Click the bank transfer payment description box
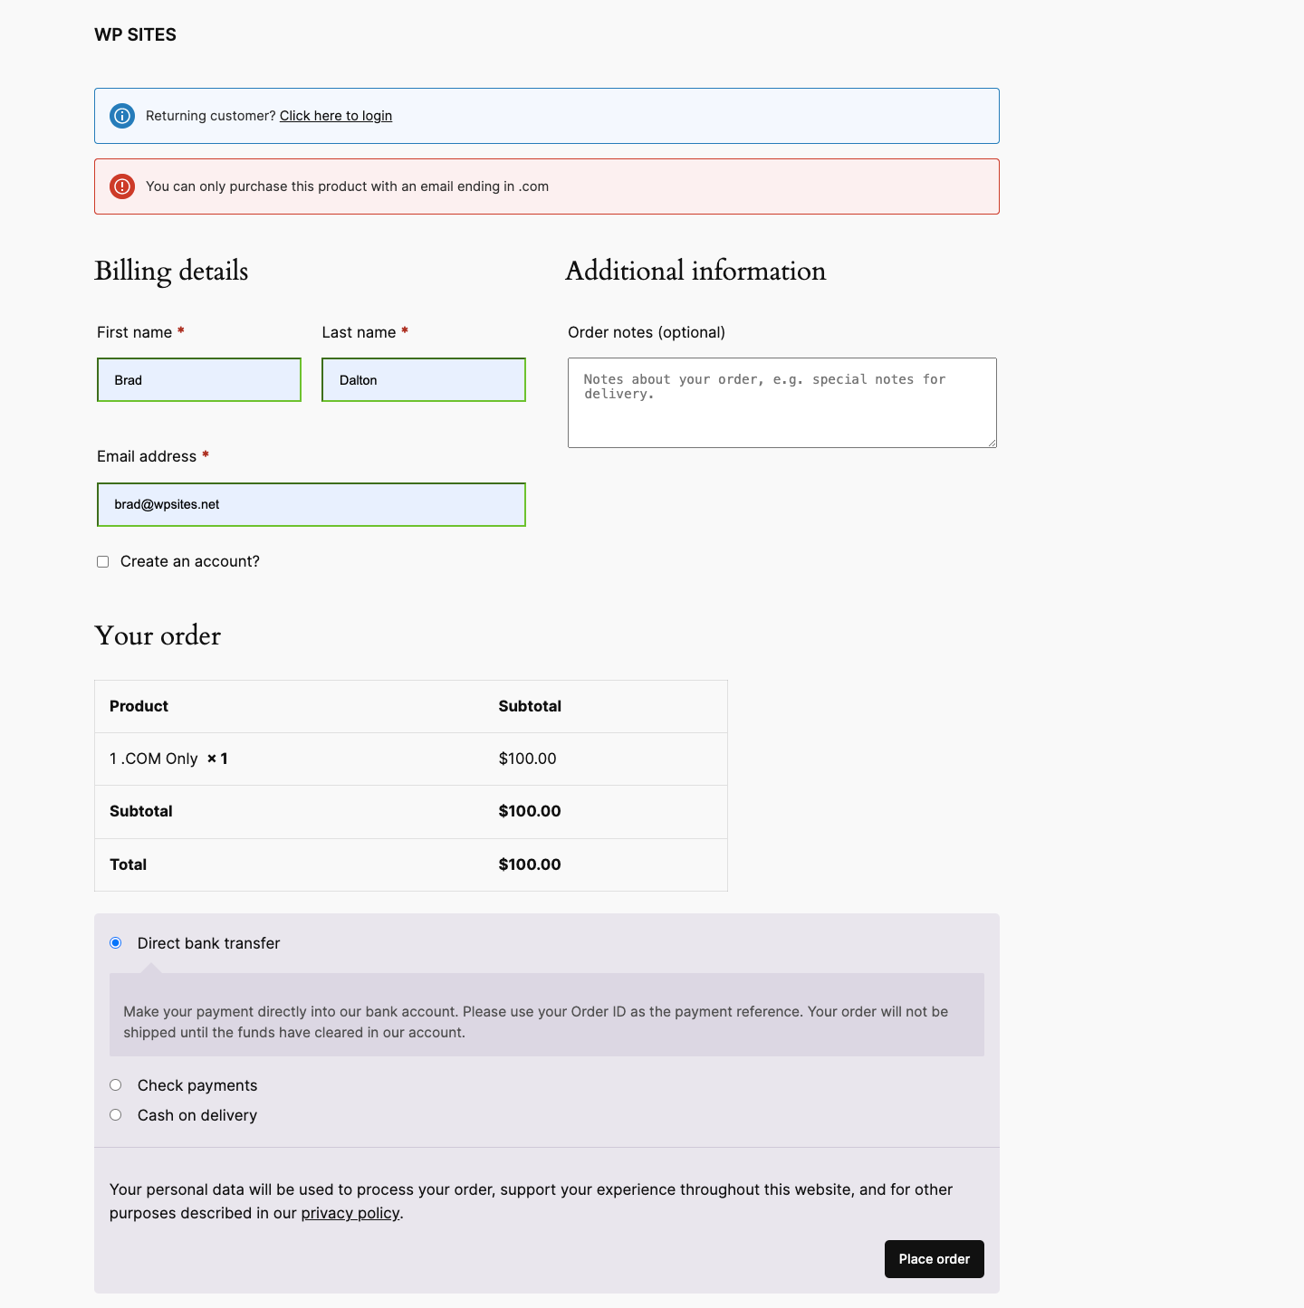The image size is (1304, 1308). click(546, 1021)
